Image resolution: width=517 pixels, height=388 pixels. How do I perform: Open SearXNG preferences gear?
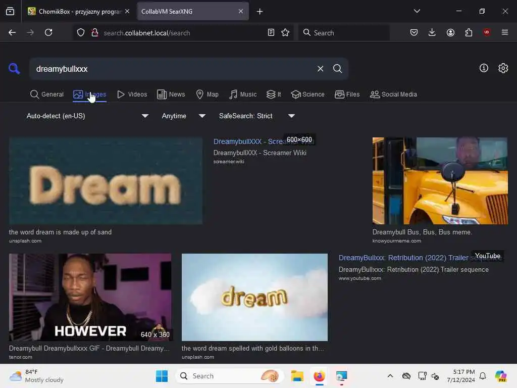tap(503, 68)
